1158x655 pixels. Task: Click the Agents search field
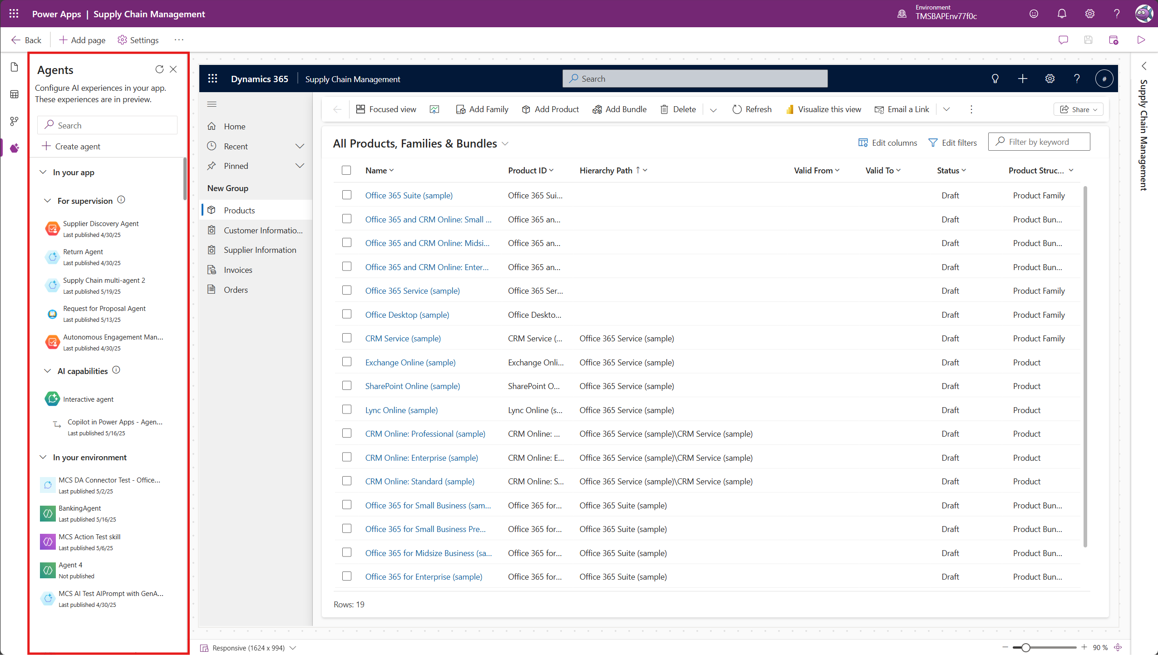(107, 125)
